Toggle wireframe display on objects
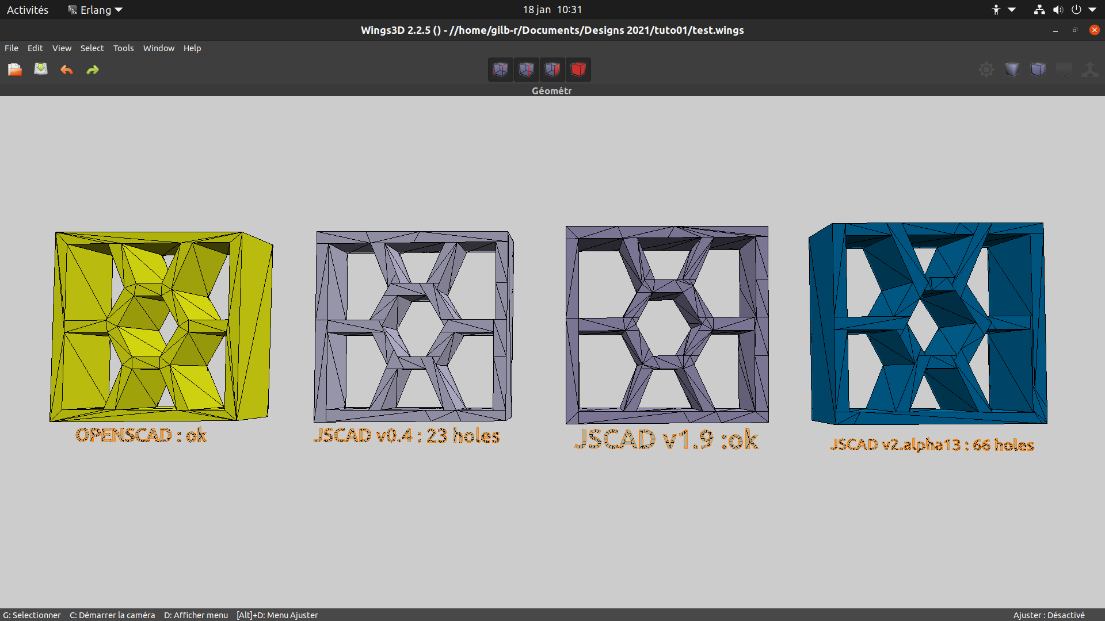This screenshot has height=621, width=1105. point(1038,69)
